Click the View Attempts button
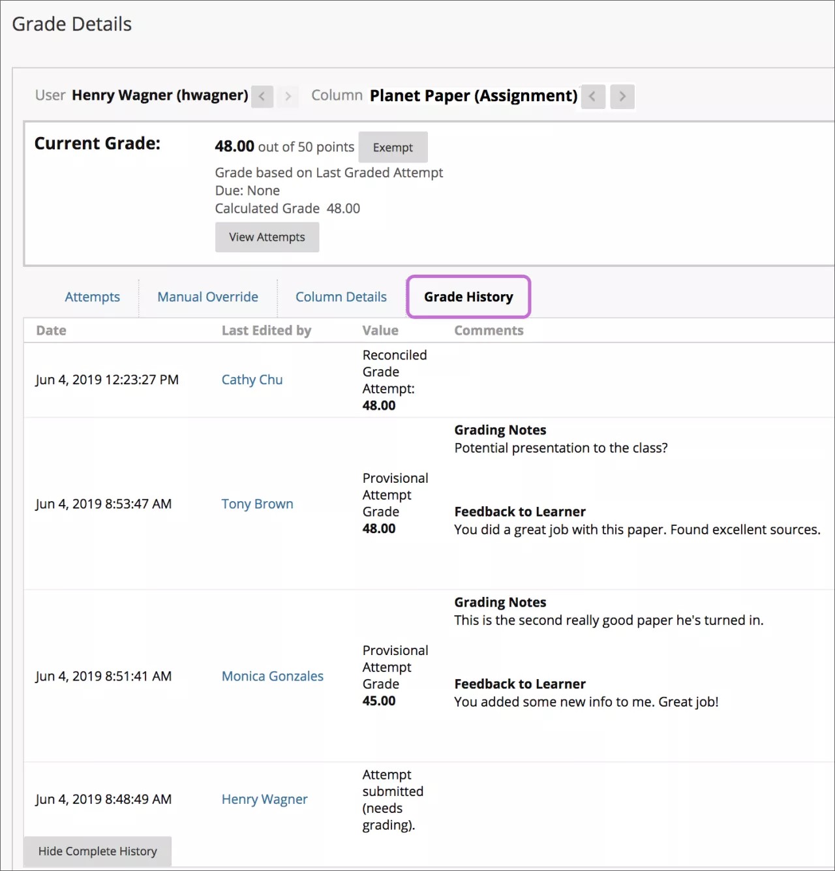835x871 pixels. tap(267, 237)
